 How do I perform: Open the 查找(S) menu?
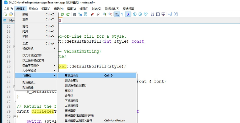(33, 9)
